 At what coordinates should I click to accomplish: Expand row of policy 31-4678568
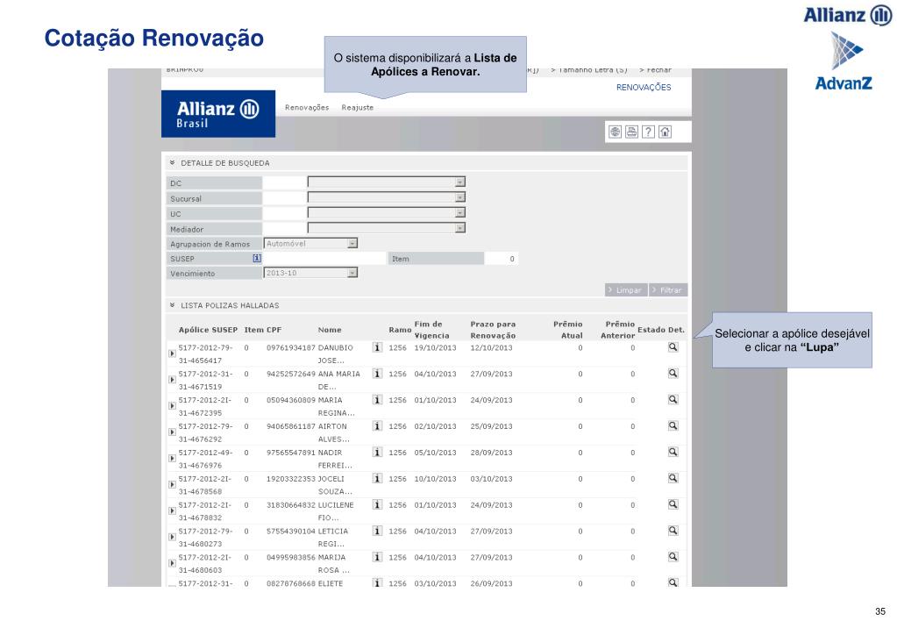172,485
